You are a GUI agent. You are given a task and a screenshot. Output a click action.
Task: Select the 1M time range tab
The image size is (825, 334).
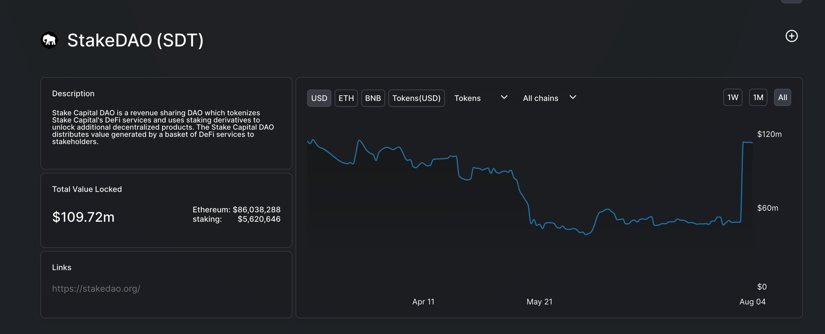tap(758, 97)
